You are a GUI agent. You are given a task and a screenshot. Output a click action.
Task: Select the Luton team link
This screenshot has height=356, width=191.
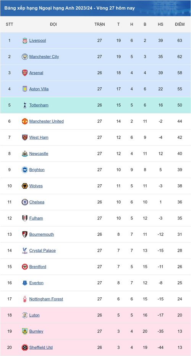34,315
